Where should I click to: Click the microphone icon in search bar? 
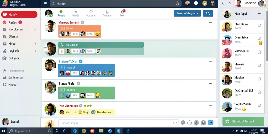click(177, 3)
